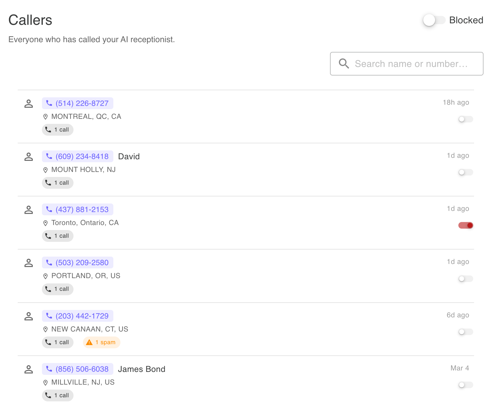Screen dimensions: 490x407
Task: Click the phone icon on Portland's 1 call badge
Action: pyautogui.click(x=48, y=289)
